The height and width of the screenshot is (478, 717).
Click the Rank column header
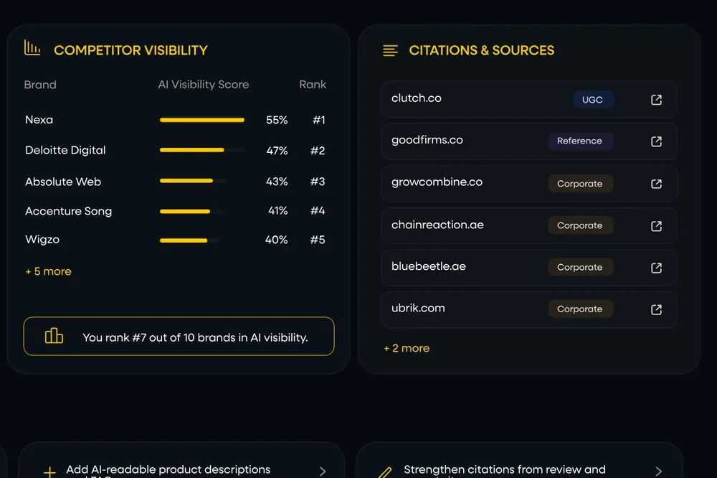[x=313, y=84]
